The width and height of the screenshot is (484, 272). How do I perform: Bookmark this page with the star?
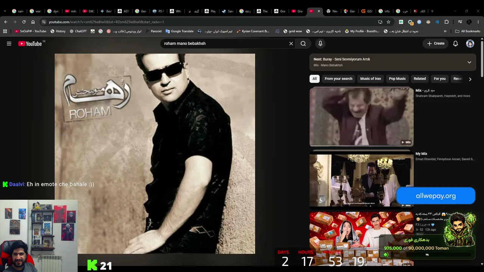388,22
